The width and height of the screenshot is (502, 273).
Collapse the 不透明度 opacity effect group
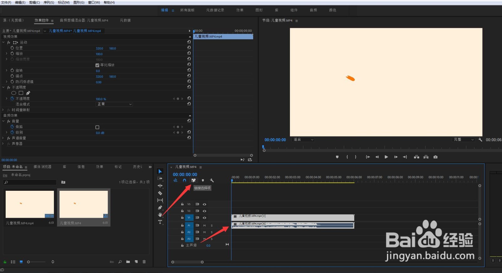(x=3, y=88)
